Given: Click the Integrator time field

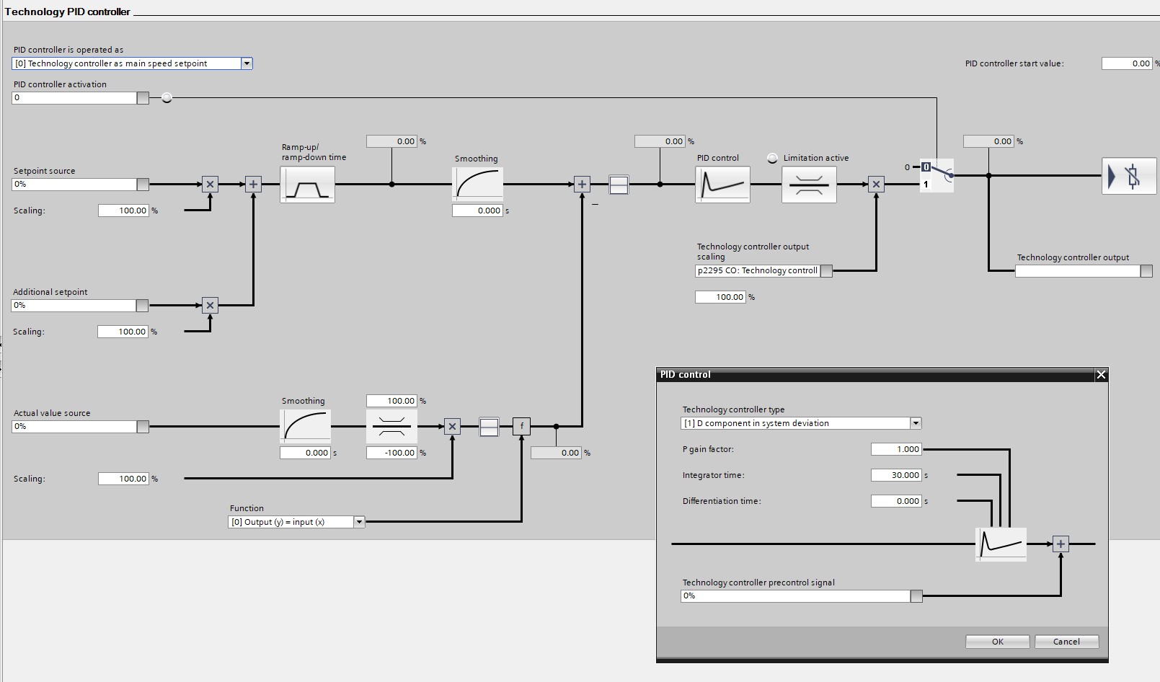Looking at the screenshot, I should point(896,475).
